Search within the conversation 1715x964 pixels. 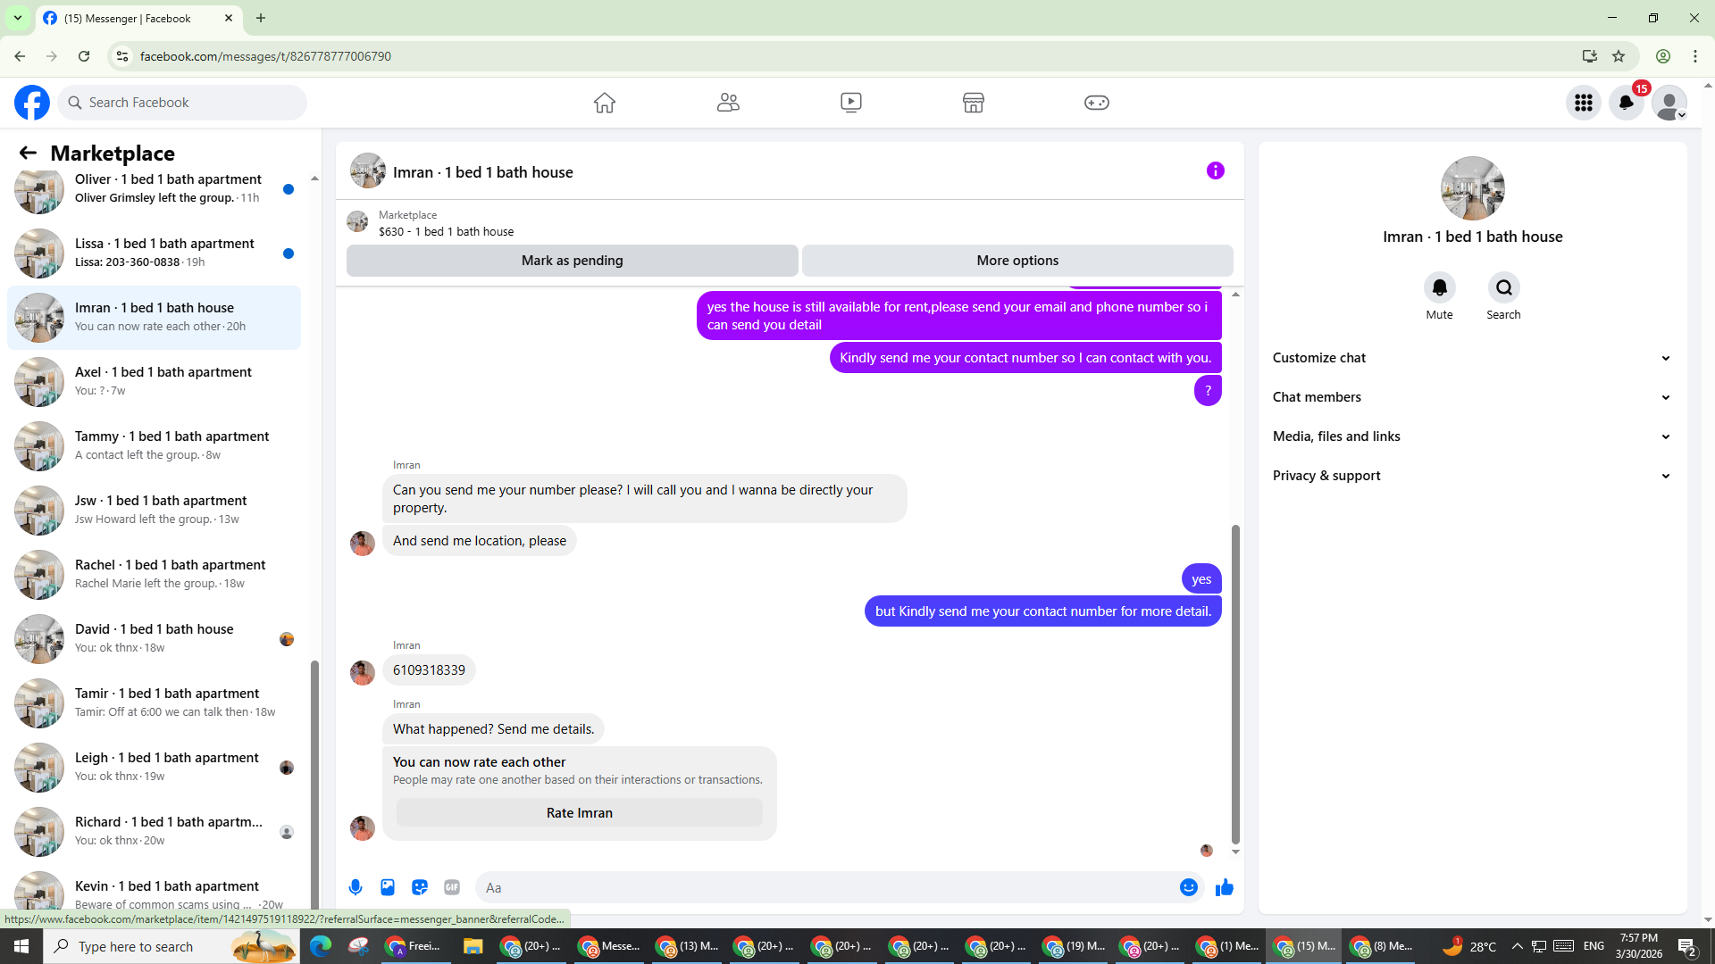tap(1503, 288)
